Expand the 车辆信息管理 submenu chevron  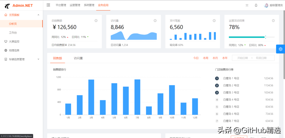[38, 59]
